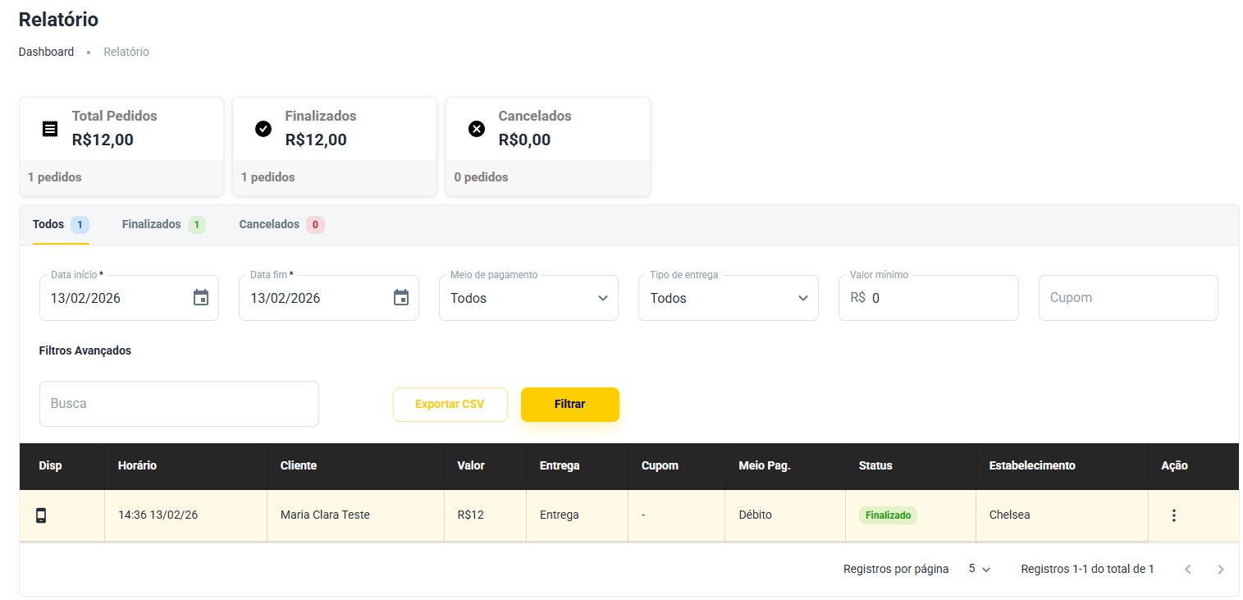Click the Exportar CSV button

450,405
